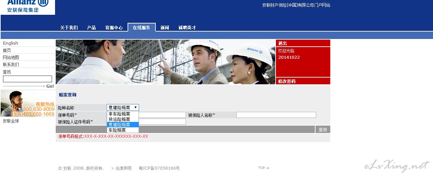Choose highlighted 意健险赔案 list option
The height and width of the screenshot is (177, 433).
coord(123,125)
